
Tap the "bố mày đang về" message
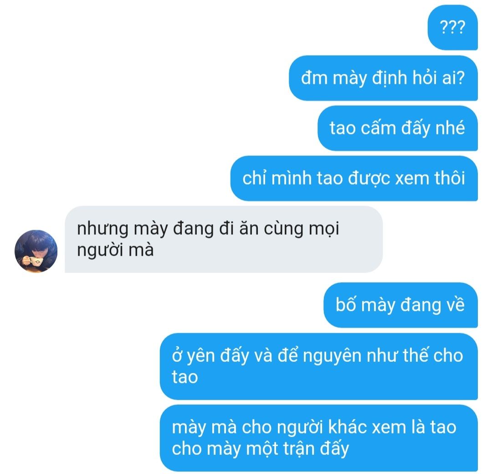pyautogui.click(x=401, y=305)
